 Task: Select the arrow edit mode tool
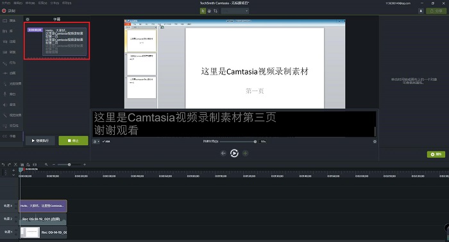click(203, 11)
